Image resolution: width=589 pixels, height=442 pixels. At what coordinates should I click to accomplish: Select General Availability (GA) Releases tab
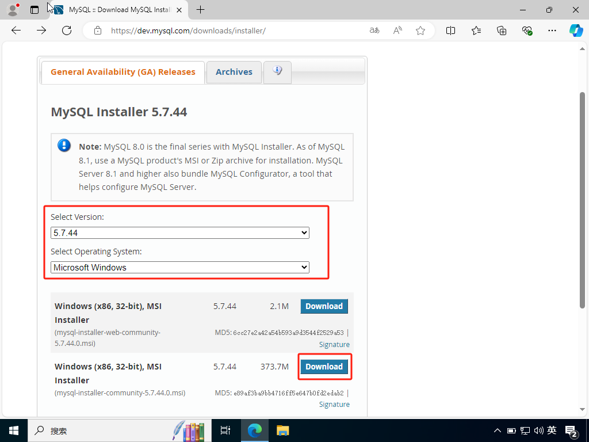pyautogui.click(x=123, y=72)
